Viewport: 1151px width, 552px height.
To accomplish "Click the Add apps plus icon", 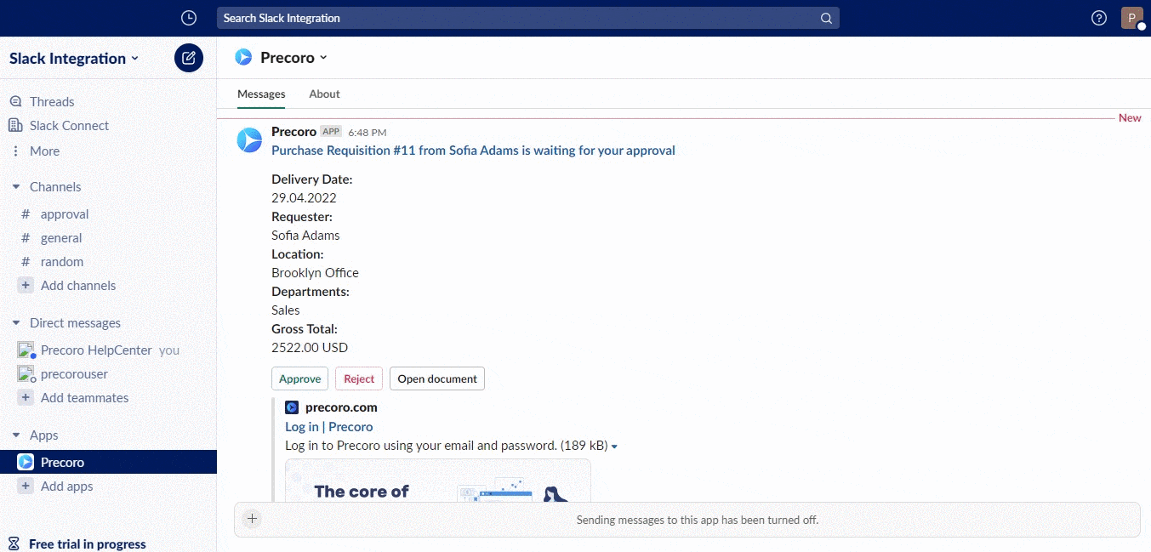I will (26, 487).
